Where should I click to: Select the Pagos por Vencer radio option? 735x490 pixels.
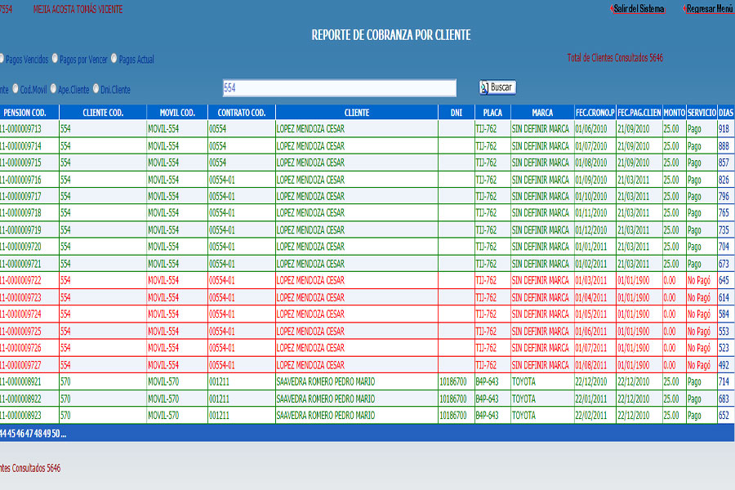55,59
